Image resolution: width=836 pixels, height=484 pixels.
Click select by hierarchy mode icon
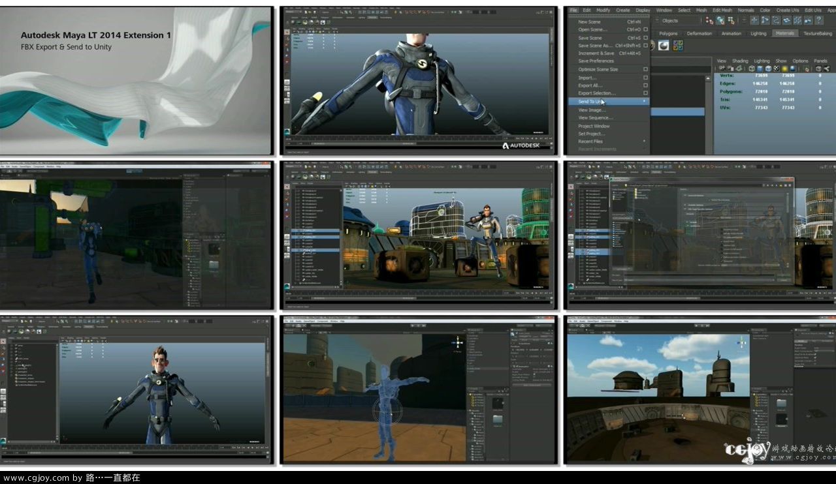tap(709, 20)
